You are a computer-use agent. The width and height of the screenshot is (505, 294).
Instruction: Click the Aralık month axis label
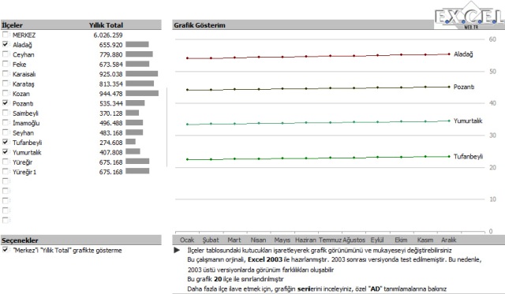pyautogui.click(x=449, y=240)
